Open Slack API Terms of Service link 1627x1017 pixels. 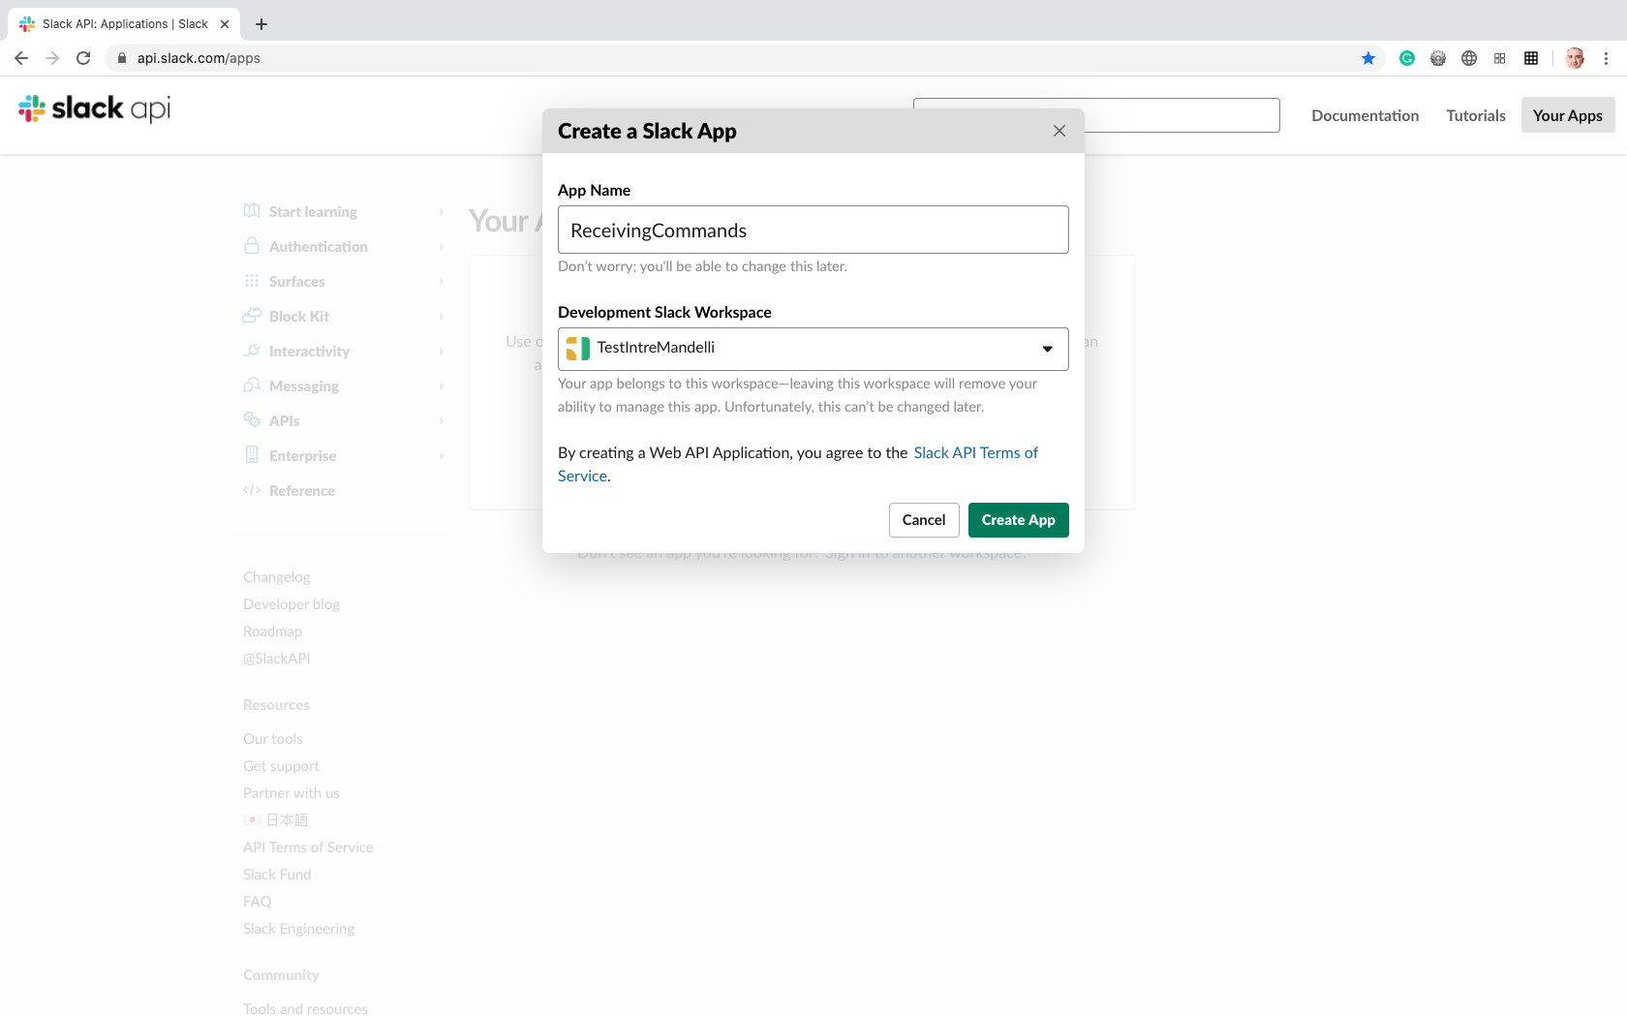pos(975,453)
